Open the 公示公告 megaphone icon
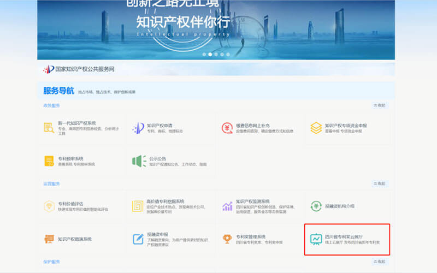The image size is (437, 273). (138, 161)
